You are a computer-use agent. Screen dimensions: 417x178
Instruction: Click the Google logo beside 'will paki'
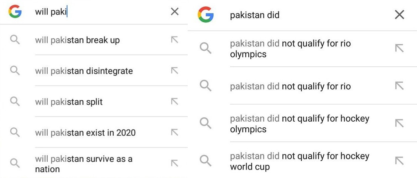click(x=15, y=11)
